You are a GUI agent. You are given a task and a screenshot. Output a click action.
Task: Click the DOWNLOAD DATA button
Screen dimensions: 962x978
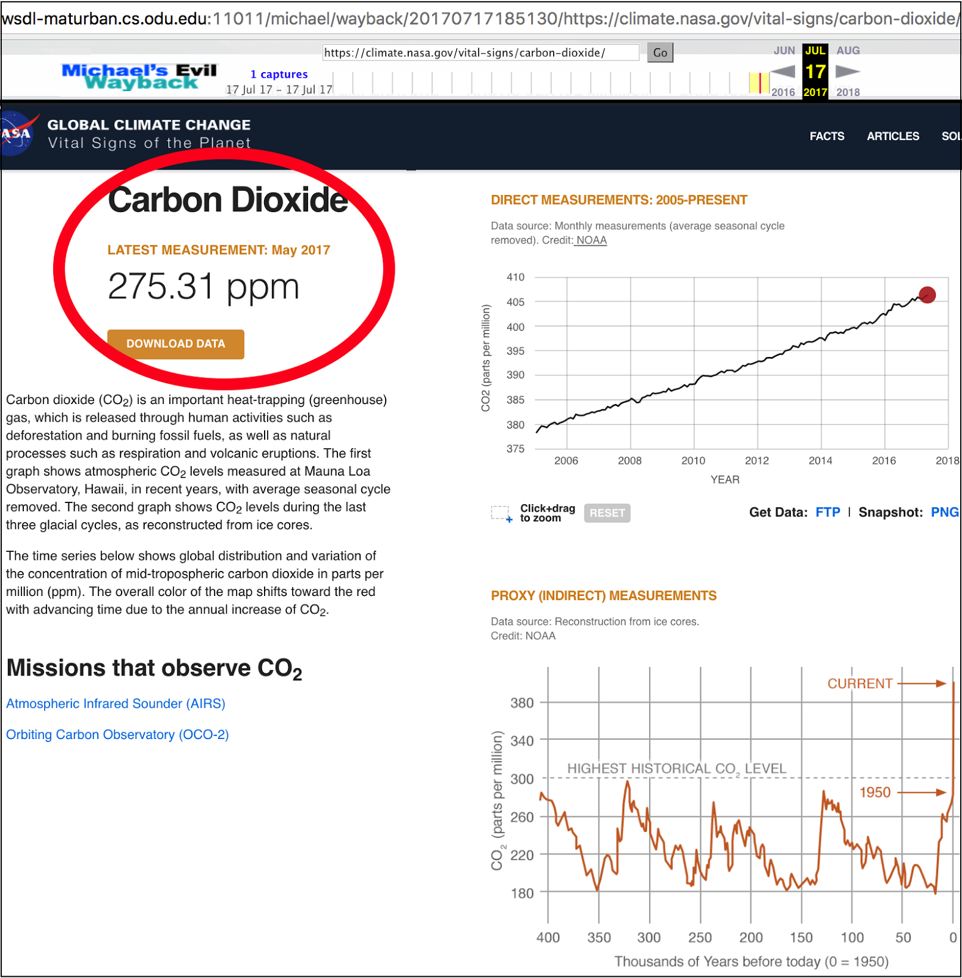pyautogui.click(x=176, y=344)
